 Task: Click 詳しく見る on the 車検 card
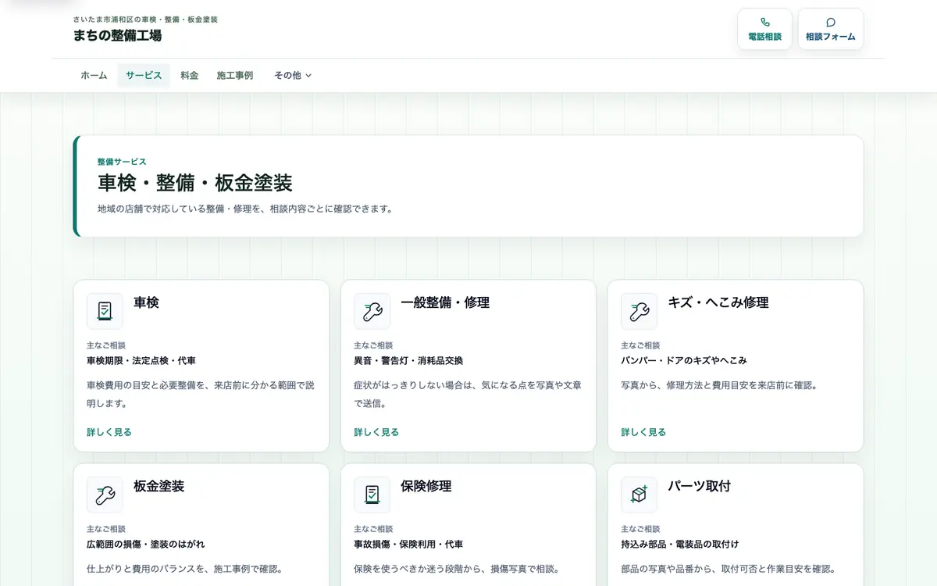point(109,432)
